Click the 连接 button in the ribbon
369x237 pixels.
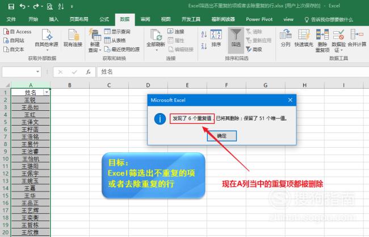click(176, 32)
